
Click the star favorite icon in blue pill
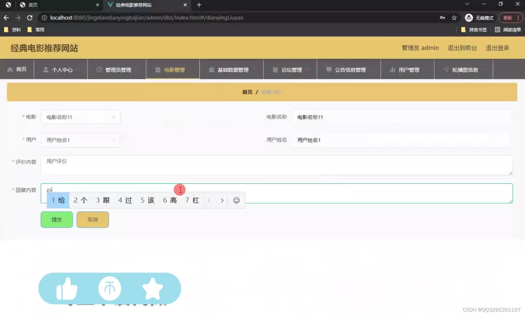(x=153, y=288)
